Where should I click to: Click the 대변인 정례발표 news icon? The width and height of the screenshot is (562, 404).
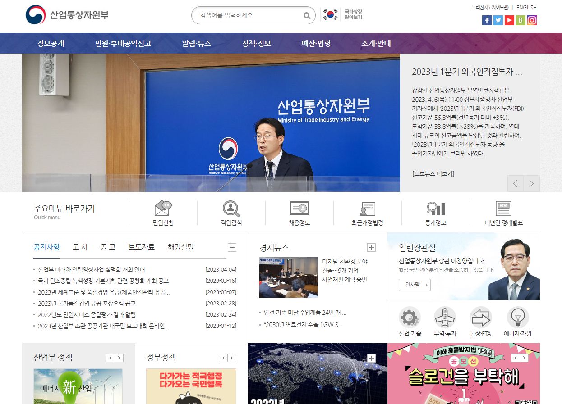(x=503, y=208)
